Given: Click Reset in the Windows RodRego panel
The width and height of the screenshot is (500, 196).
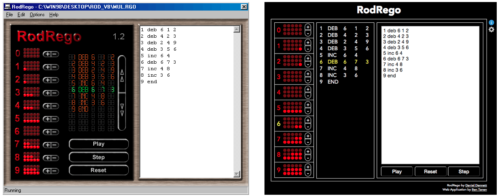Looking at the screenshot, I should [99, 170].
